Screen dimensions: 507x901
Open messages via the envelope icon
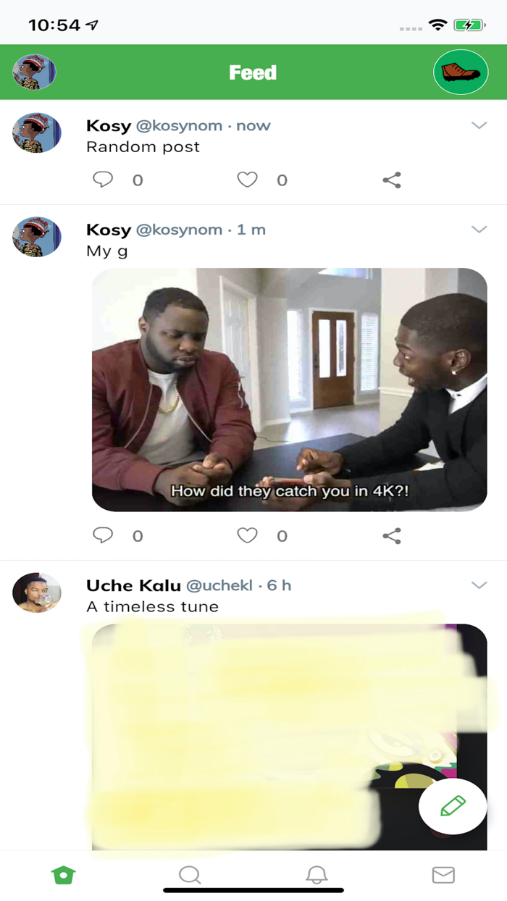pos(443,874)
